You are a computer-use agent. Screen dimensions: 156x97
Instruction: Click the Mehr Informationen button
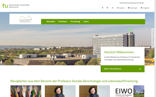(122, 69)
